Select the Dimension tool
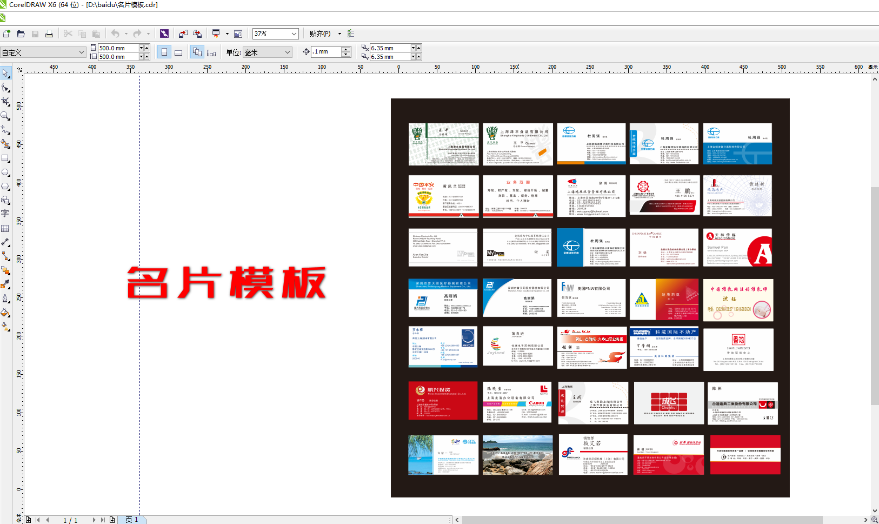This screenshot has width=879, height=524. [5, 242]
